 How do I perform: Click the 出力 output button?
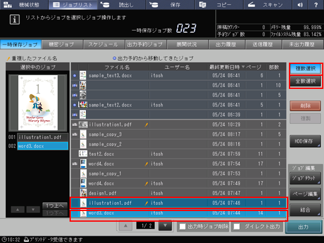click(x=303, y=227)
